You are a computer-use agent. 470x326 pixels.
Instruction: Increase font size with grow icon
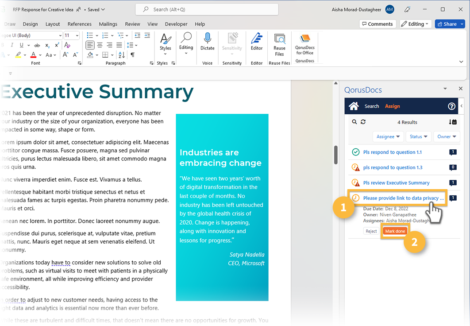coord(65,54)
